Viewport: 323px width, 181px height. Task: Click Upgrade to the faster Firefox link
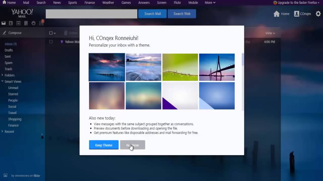pyautogui.click(x=298, y=3)
